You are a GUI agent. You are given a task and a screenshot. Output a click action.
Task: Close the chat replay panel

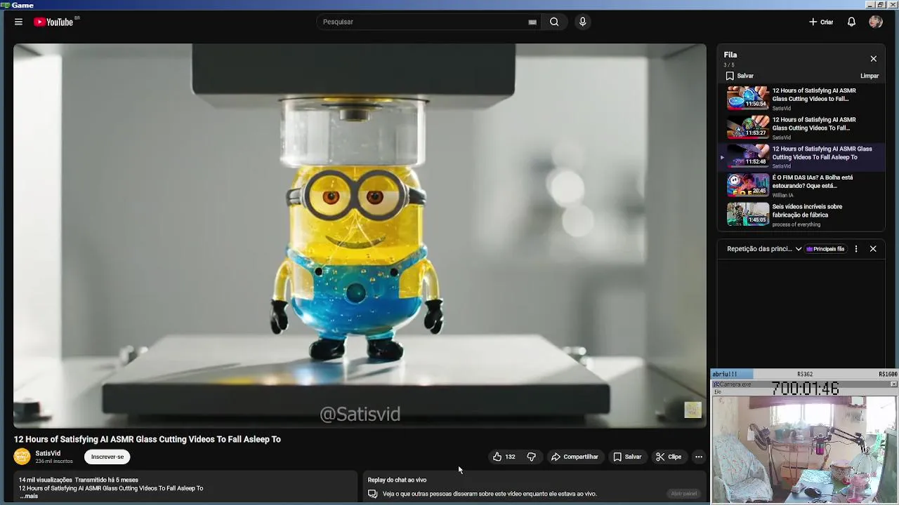pos(873,249)
